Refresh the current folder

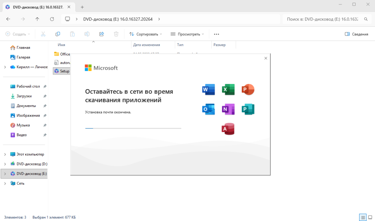pos(52,19)
